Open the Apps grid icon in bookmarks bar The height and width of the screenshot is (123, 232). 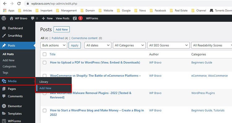(x=5, y=10)
